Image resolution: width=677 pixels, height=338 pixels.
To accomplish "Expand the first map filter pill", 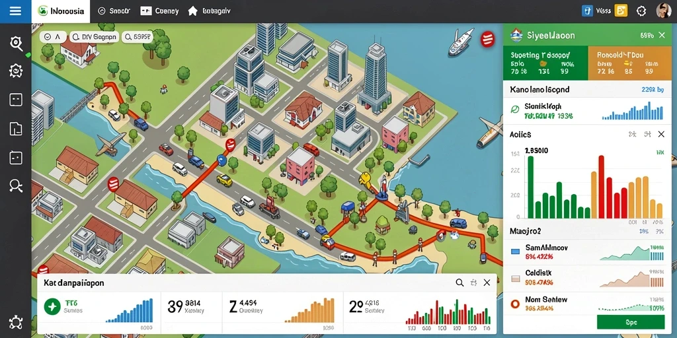I will pyautogui.click(x=53, y=37).
